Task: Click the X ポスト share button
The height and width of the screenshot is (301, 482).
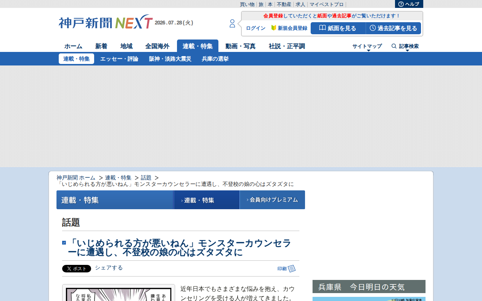Action: point(76,269)
